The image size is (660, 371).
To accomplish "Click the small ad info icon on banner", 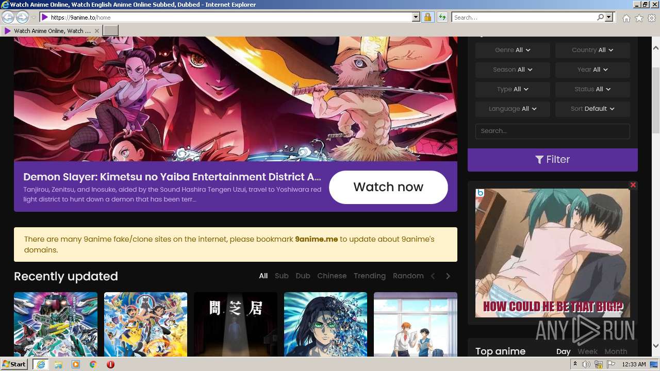I will (480, 193).
